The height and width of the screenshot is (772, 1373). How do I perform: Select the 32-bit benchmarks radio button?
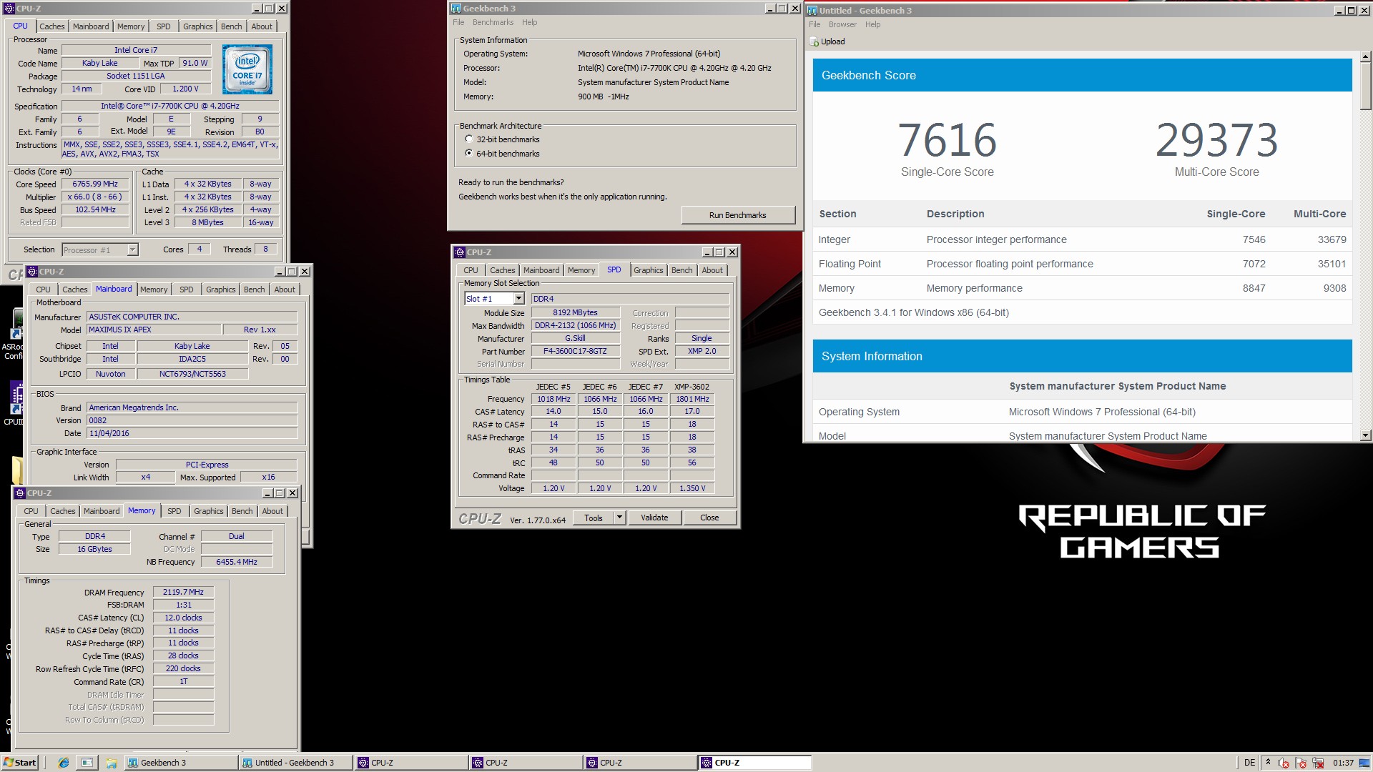tap(469, 139)
